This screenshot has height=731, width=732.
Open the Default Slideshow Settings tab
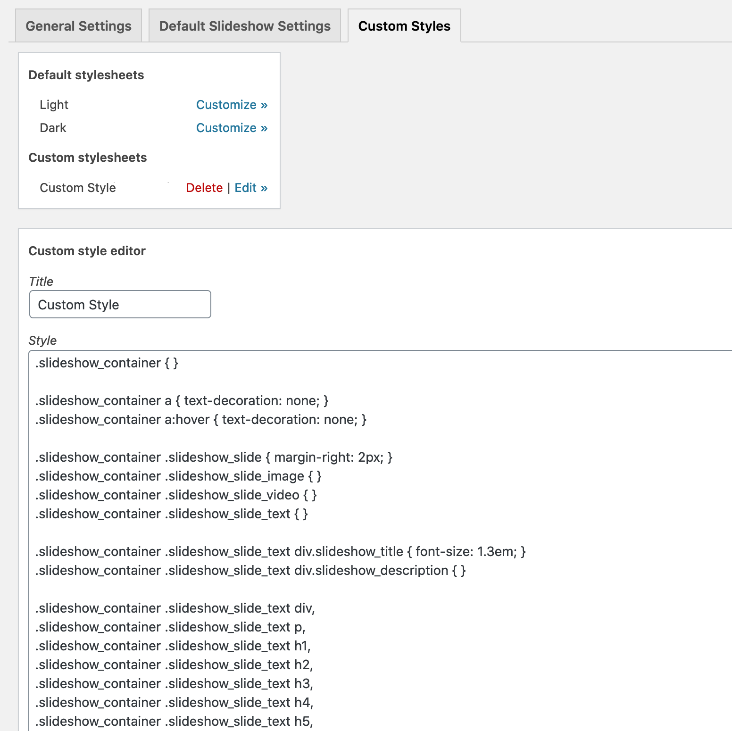tap(245, 26)
